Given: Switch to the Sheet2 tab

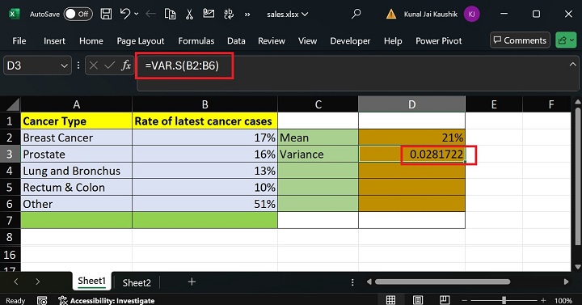Looking at the screenshot, I should pos(137,282).
